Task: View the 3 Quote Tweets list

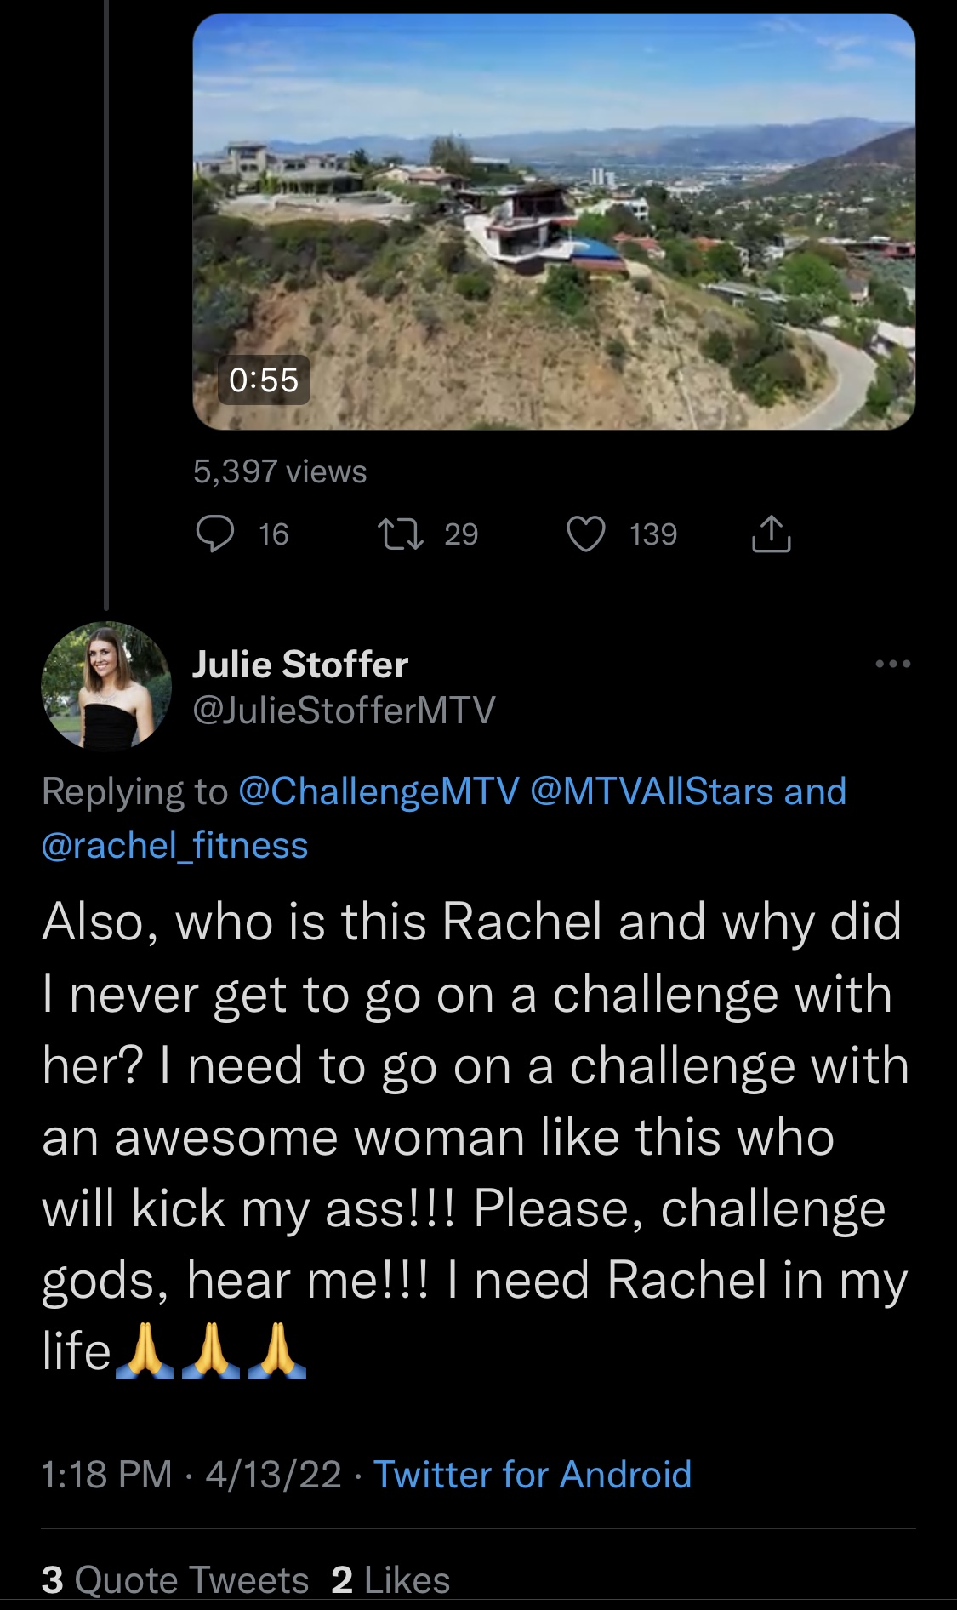Action: pyautogui.click(x=174, y=1580)
